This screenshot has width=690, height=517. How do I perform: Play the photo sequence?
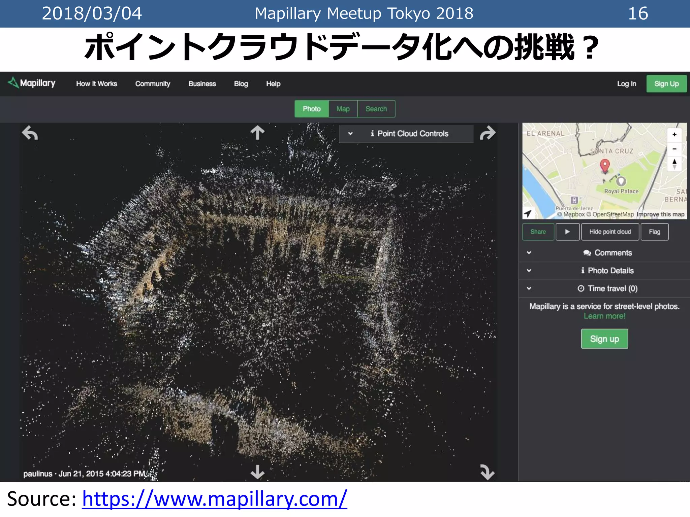click(x=567, y=232)
